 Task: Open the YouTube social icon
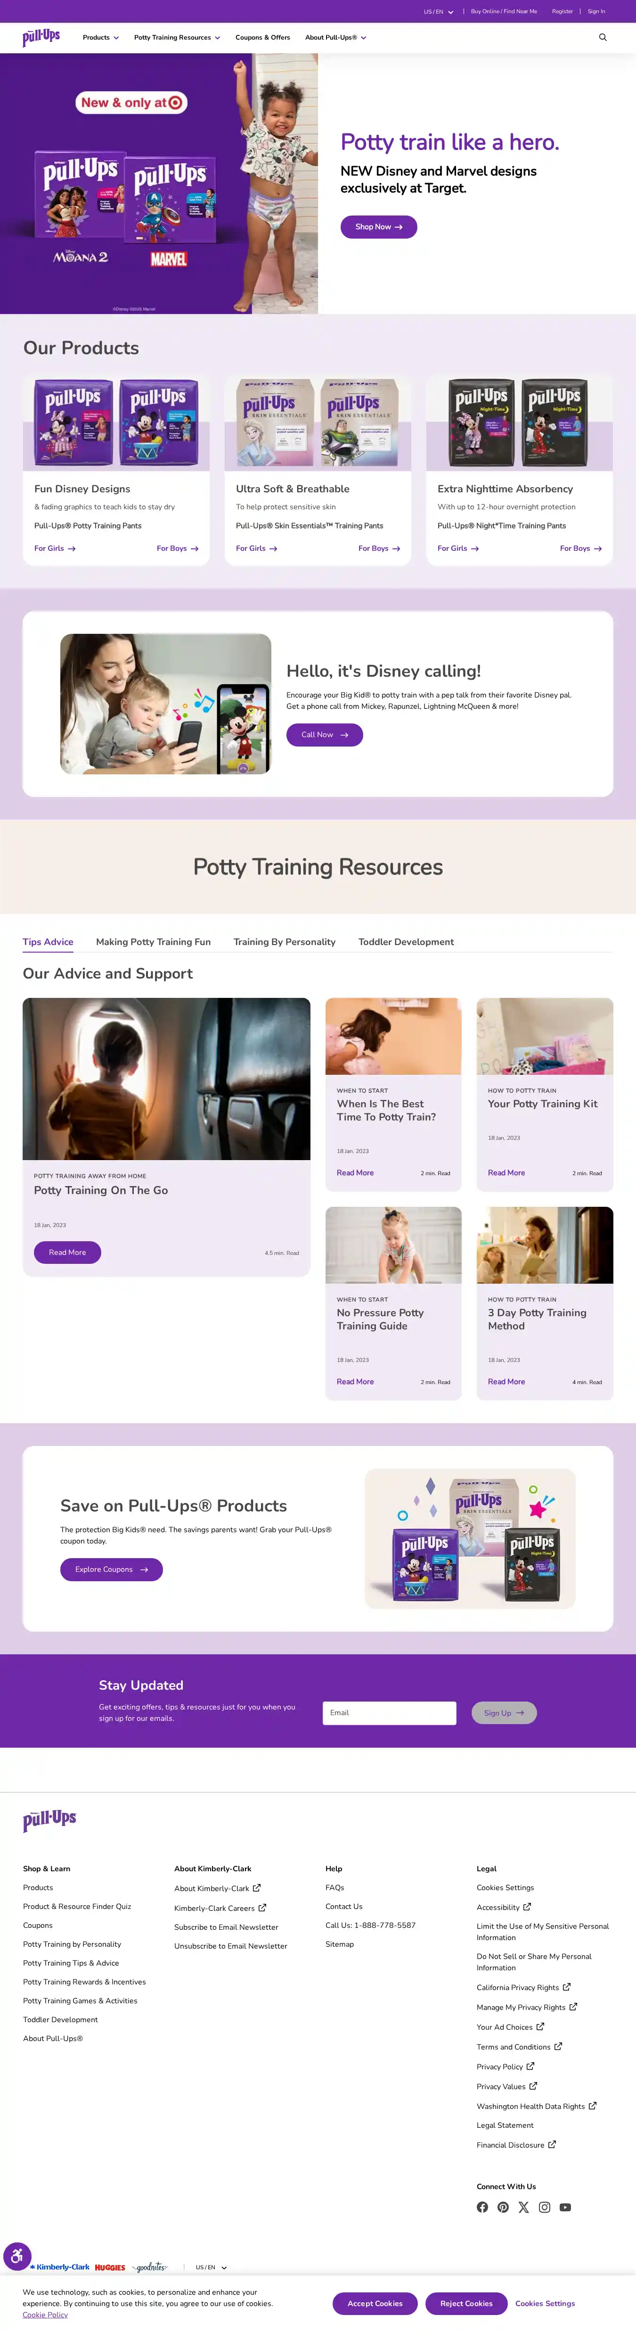click(565, 2207)
